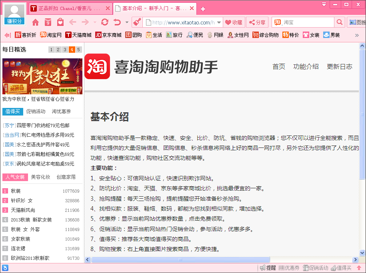The height and width of the screenshot is (273, 366).
Task: Open 女装 bookmark
Action: 311,35
